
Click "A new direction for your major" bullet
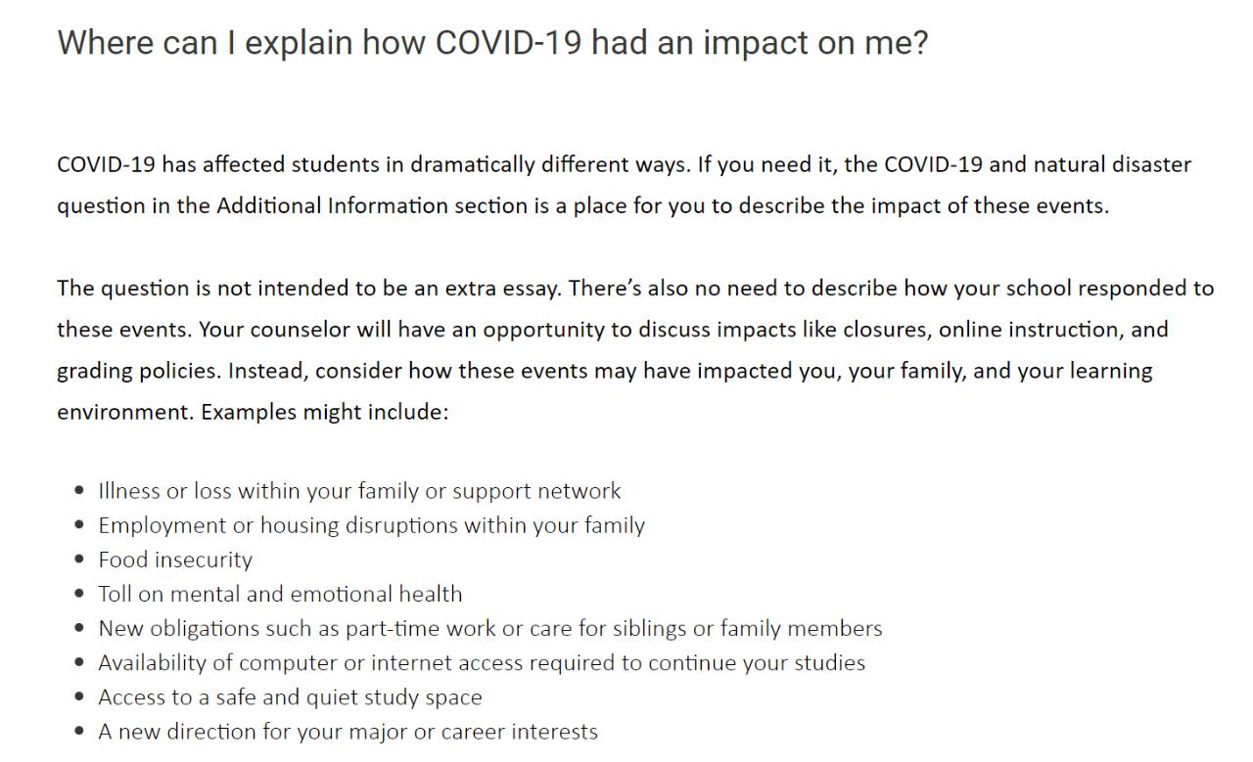[x=348, y=732]
